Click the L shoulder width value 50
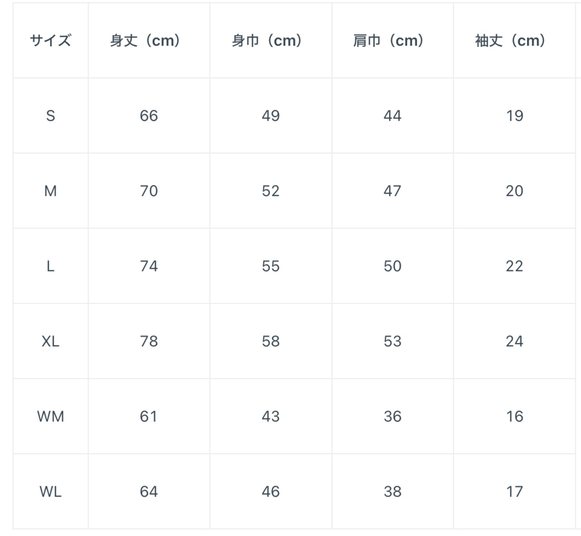The height and width of the screenshot is (536, 581). tap(393, 266)
